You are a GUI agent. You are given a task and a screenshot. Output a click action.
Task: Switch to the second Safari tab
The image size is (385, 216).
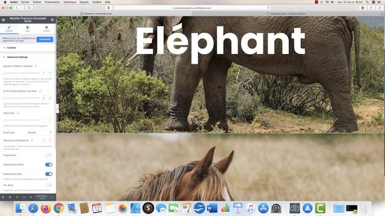[287, 13]
